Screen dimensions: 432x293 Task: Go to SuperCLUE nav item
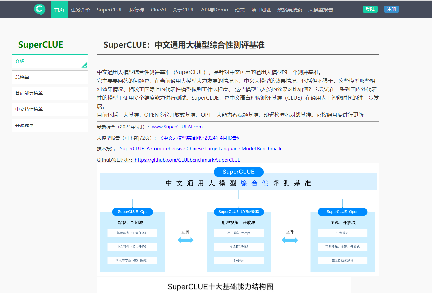tap(110, 10)
